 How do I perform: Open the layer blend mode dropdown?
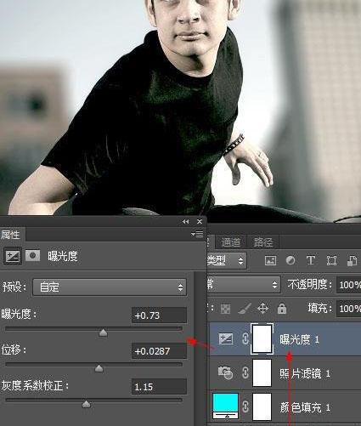click(x=244, y=284)
